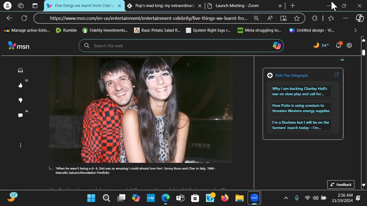The width and height of the screenshot is (367, 206).
Task: Click the Feedback button
Action: tap(341, 185)
